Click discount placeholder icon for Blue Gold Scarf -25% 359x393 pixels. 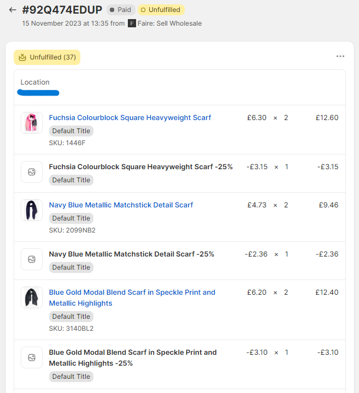[x=32, y=358]
